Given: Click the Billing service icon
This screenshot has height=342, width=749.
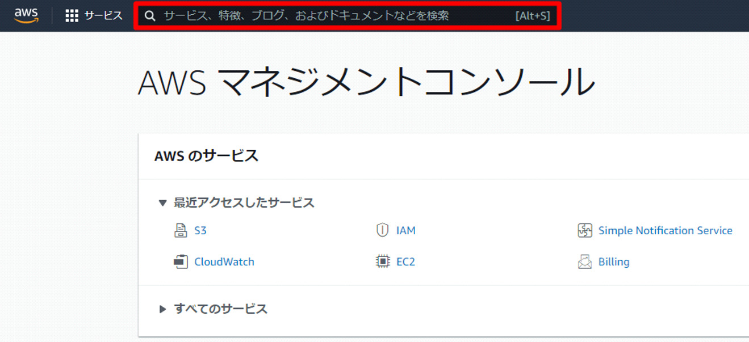Looking at the screenshot, I should coord(584,262).
